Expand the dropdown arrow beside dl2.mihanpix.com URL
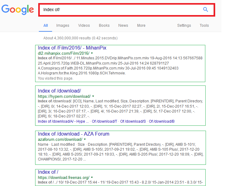 tap(92, 53)
